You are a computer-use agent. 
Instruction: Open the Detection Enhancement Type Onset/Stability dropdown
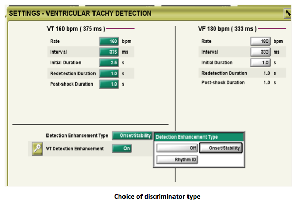pyautogui.click(x=132, y=135)
